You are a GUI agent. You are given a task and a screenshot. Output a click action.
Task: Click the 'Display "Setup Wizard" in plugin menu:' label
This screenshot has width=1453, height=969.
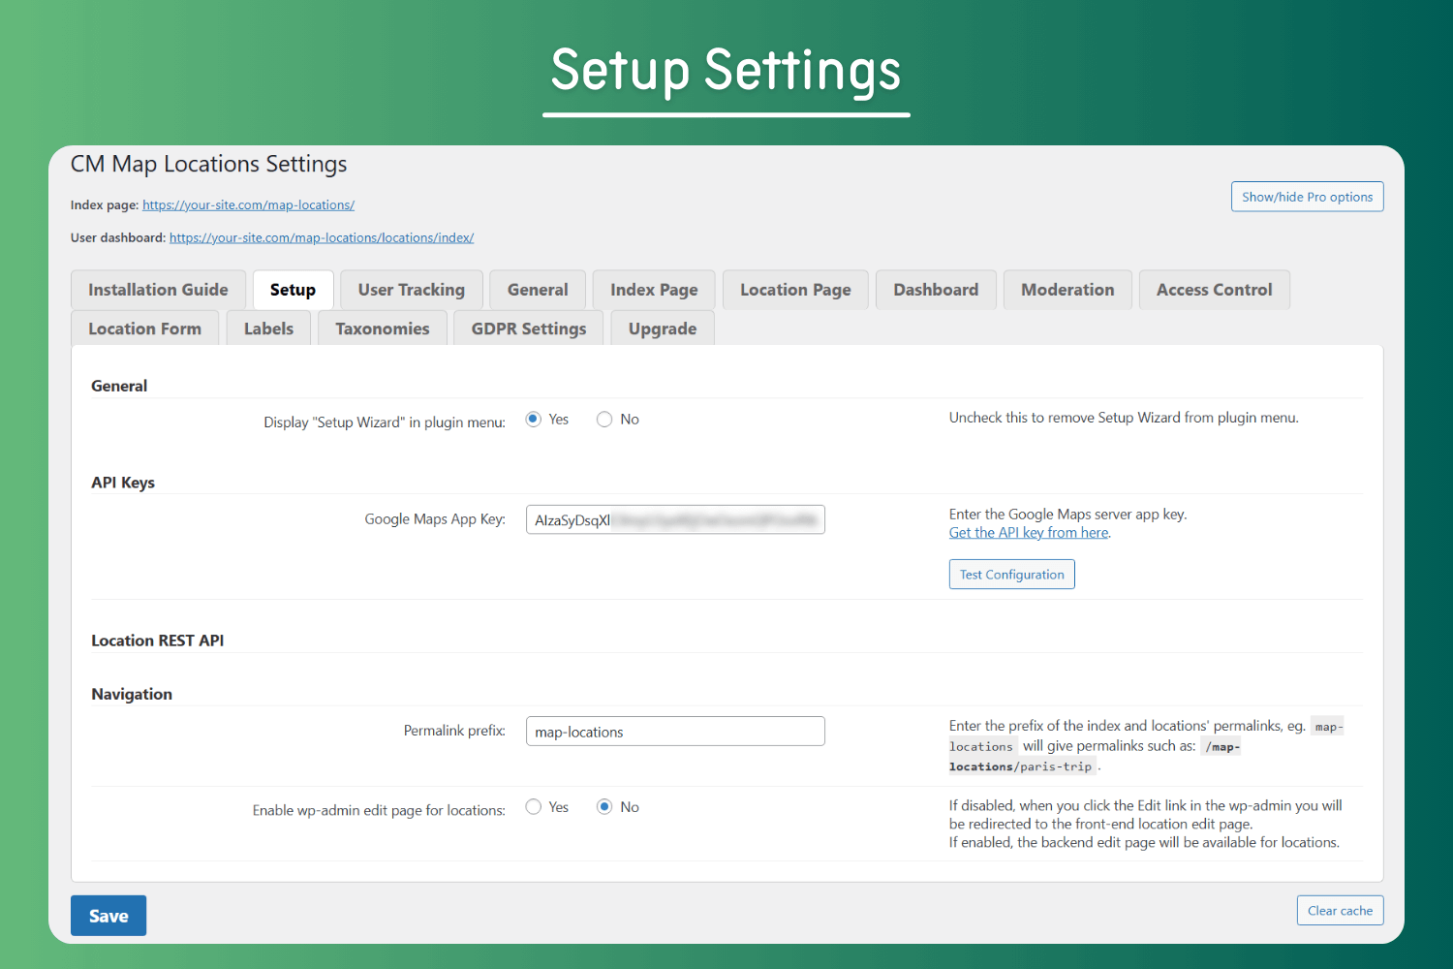coord(385,422)
